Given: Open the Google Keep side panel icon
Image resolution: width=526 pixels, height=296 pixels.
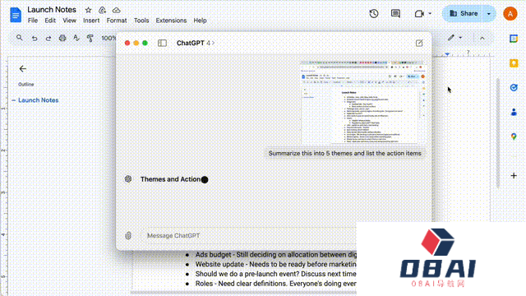Looking at the screenshot, I should [514, 63].
